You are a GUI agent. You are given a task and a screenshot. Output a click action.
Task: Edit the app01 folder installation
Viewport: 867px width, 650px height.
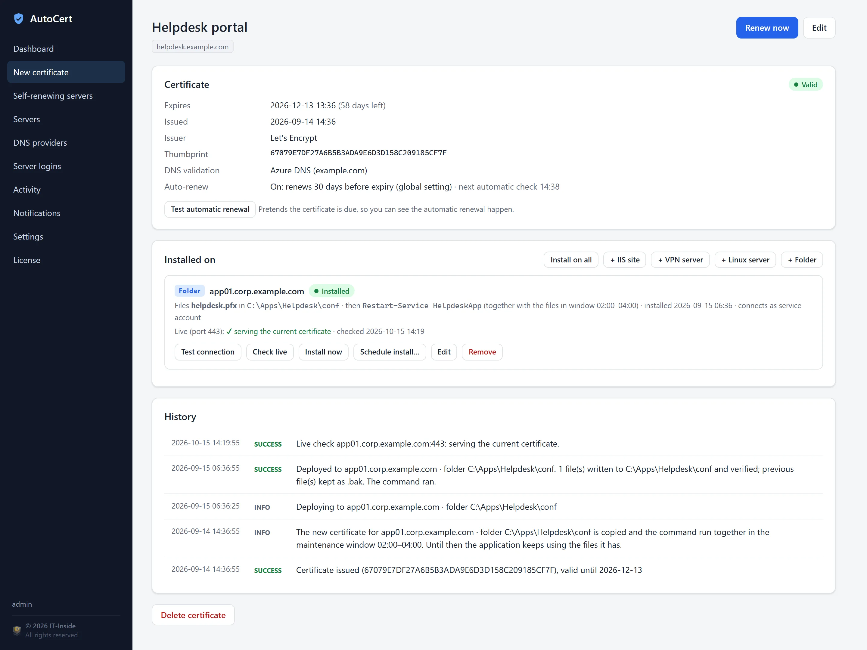coord(444,352)
